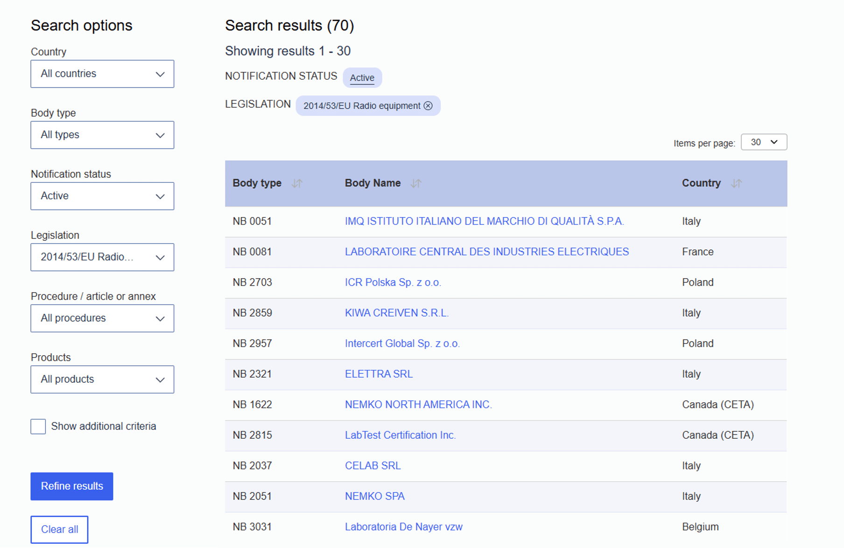Change the Items per page selector
This screenshot has height=548, width=844.
tap(764, 142)
